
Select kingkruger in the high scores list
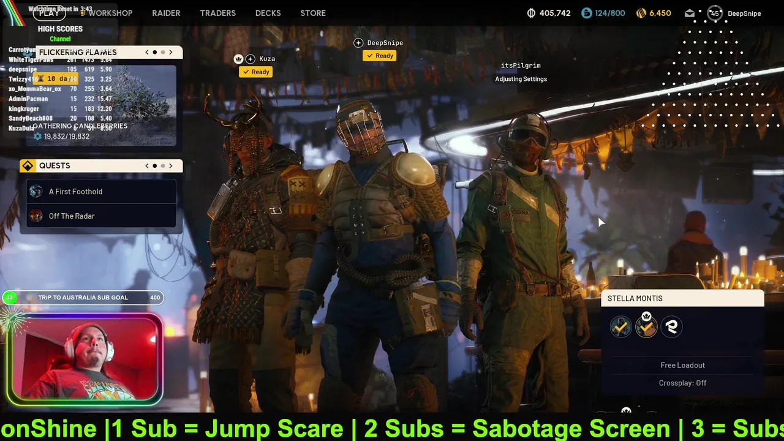(x=24, y=108)
